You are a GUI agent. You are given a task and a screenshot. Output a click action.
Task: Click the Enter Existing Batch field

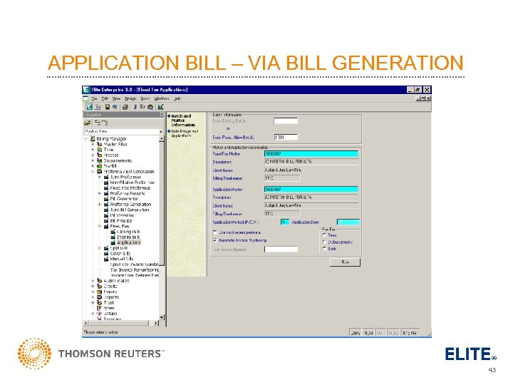click(286, 120)
